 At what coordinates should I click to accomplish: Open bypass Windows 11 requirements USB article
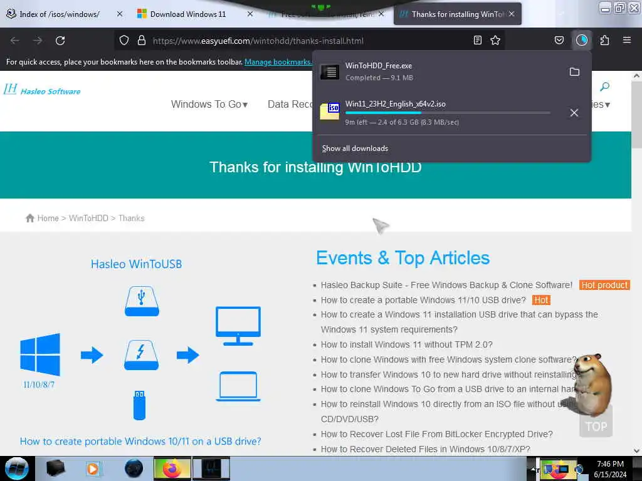click(x=459, y=322)
